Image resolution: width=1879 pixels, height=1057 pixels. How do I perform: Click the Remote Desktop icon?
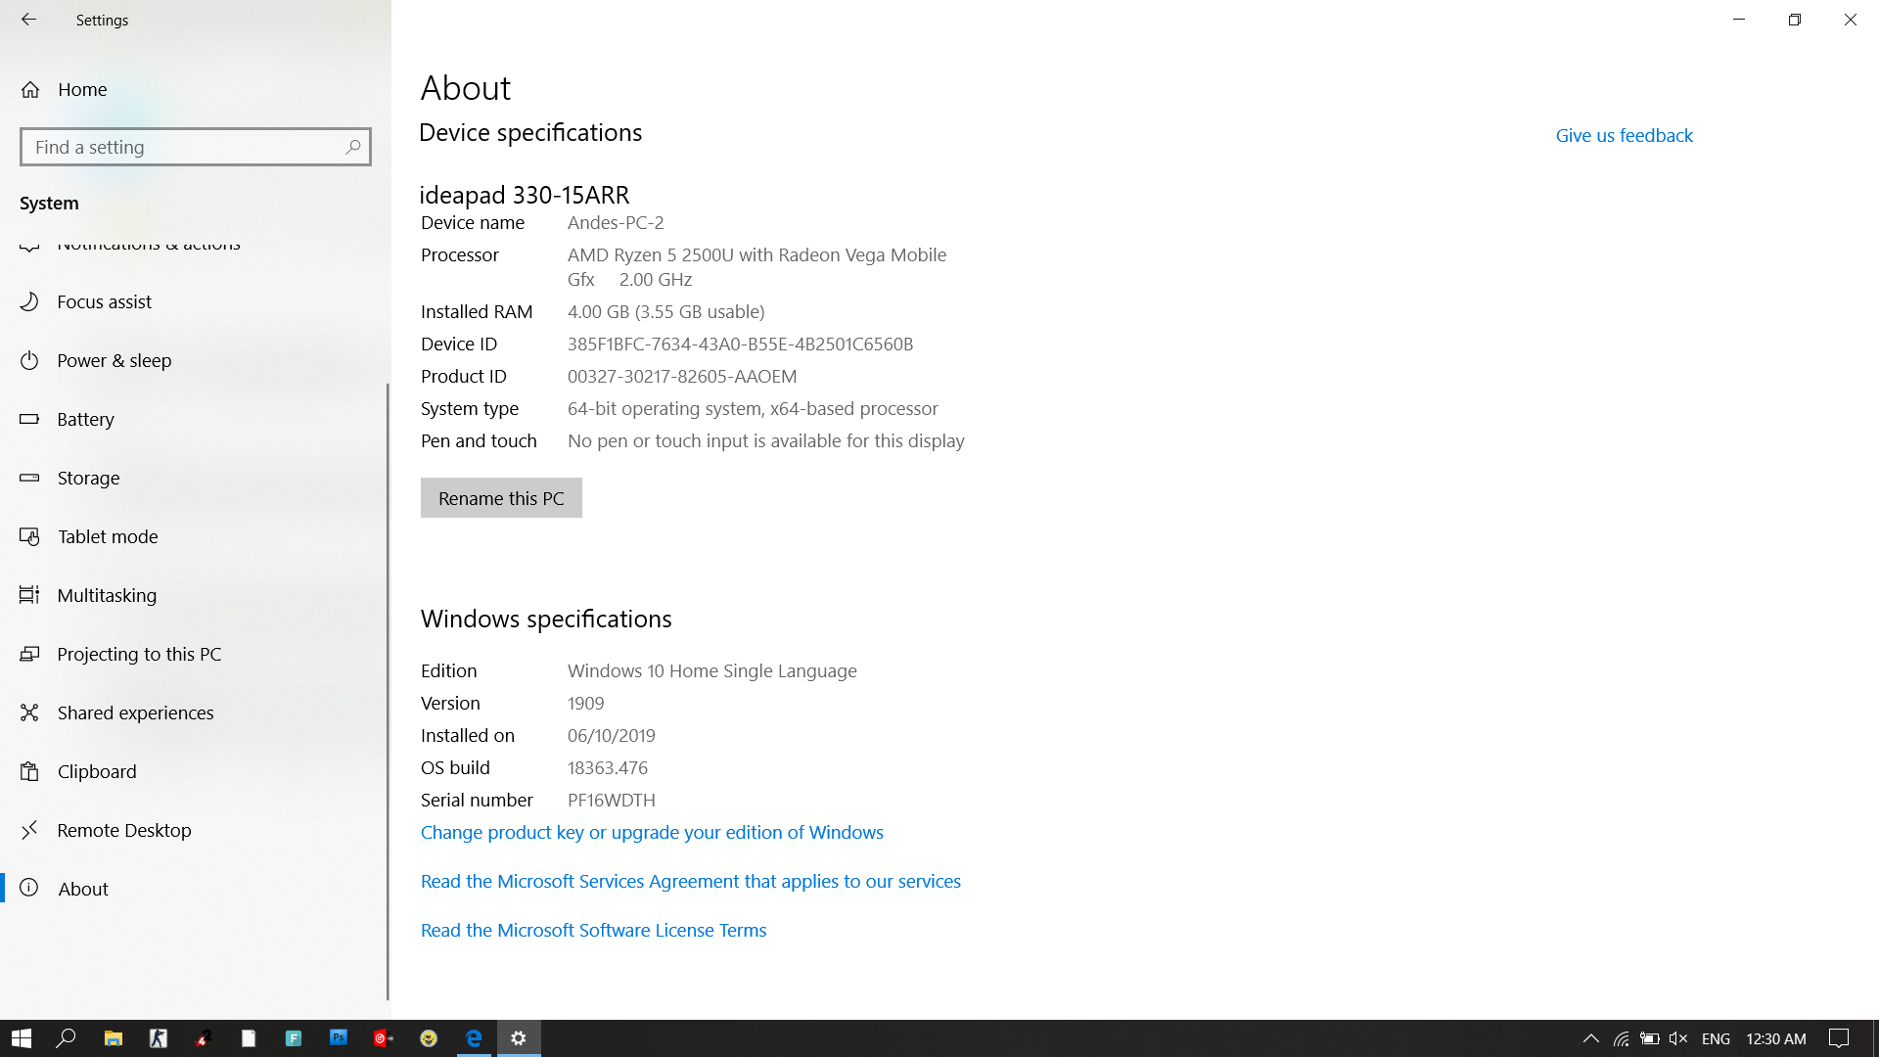(29, 830)
